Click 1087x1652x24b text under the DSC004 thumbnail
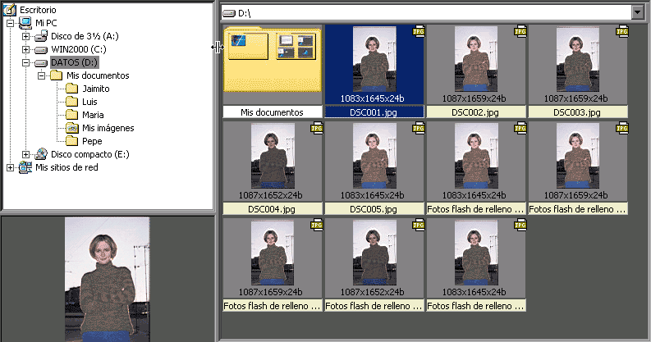This screenshot has width=651, height=342. click(x=270, y=195)
